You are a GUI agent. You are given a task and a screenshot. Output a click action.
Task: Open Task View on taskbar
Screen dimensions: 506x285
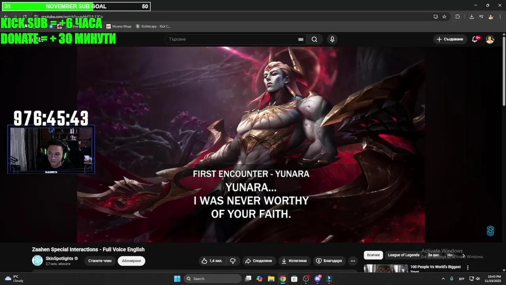coord(248,279)
